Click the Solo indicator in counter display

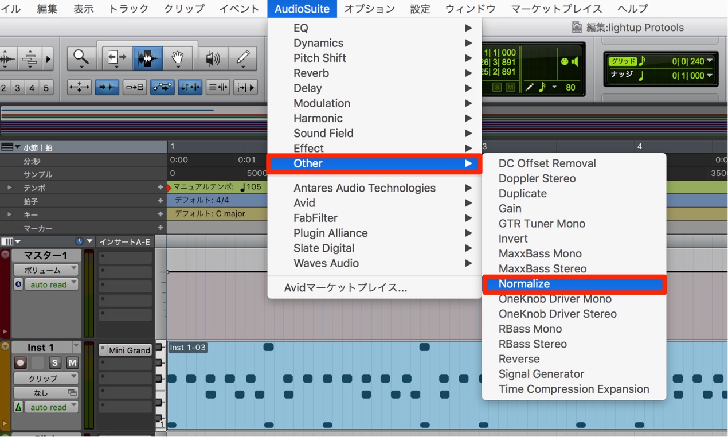(x=497, y=87)
